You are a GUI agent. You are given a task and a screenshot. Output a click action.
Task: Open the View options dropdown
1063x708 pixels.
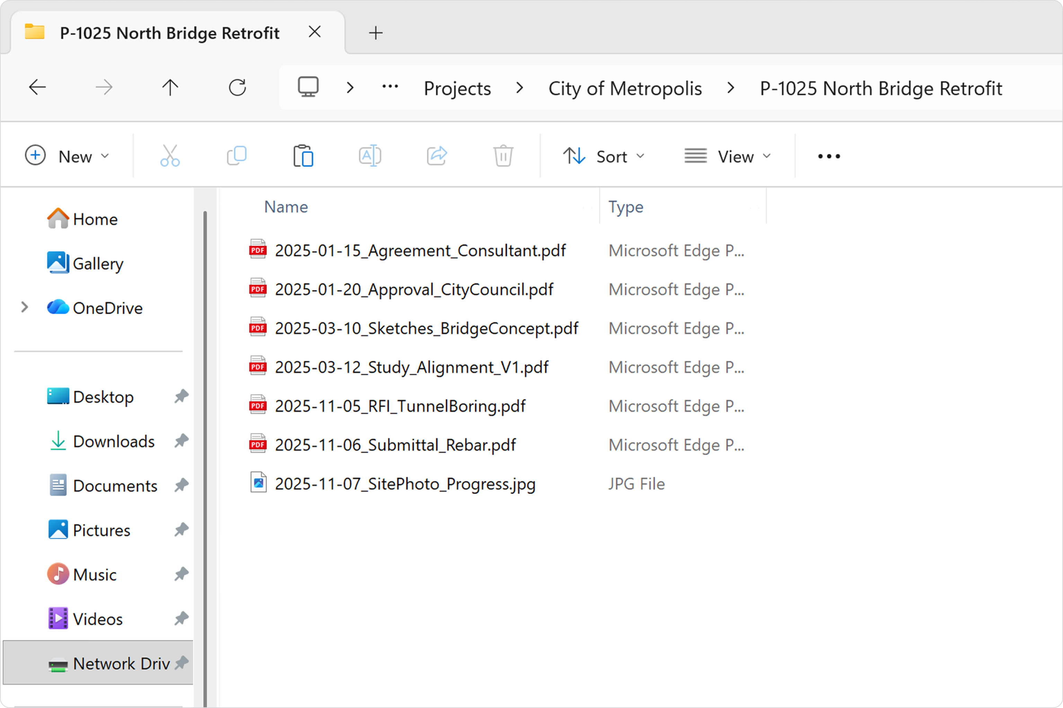point(728,157)
